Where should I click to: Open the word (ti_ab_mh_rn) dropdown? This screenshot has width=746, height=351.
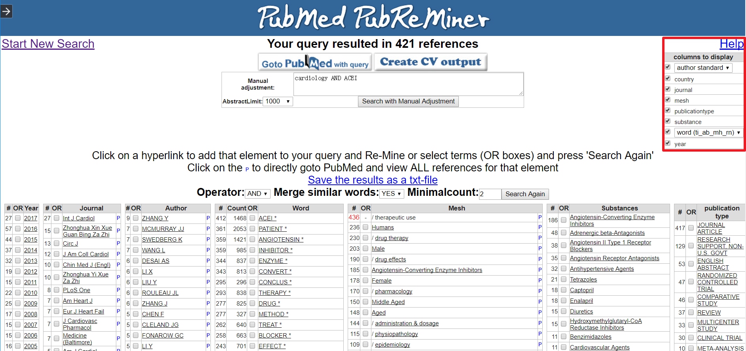pos(708,132)
